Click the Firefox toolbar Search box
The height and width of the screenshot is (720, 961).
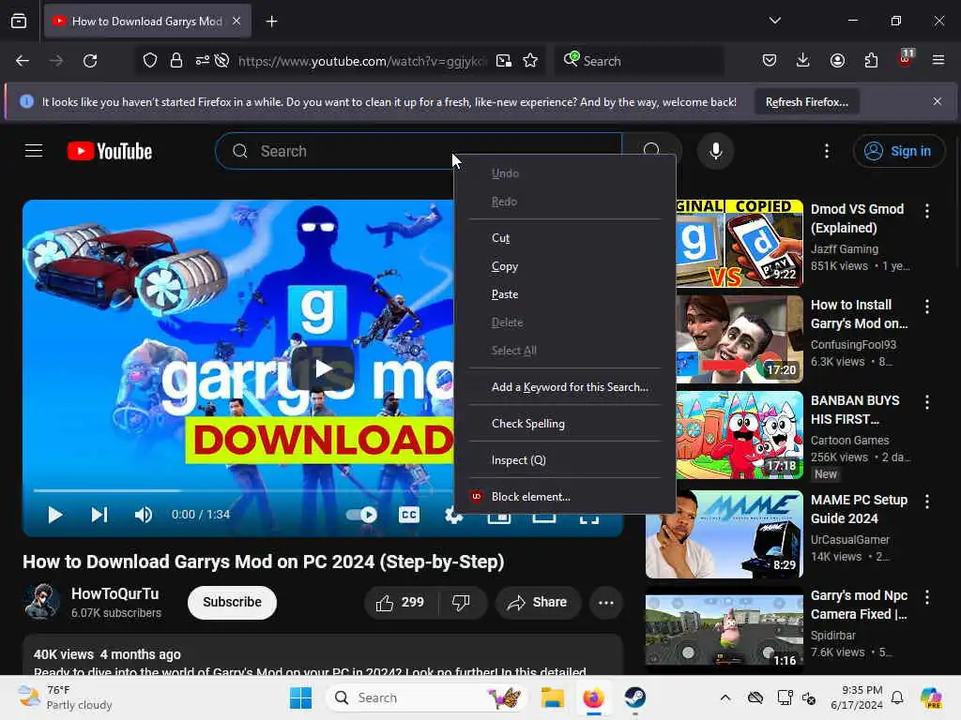(638, 61)
